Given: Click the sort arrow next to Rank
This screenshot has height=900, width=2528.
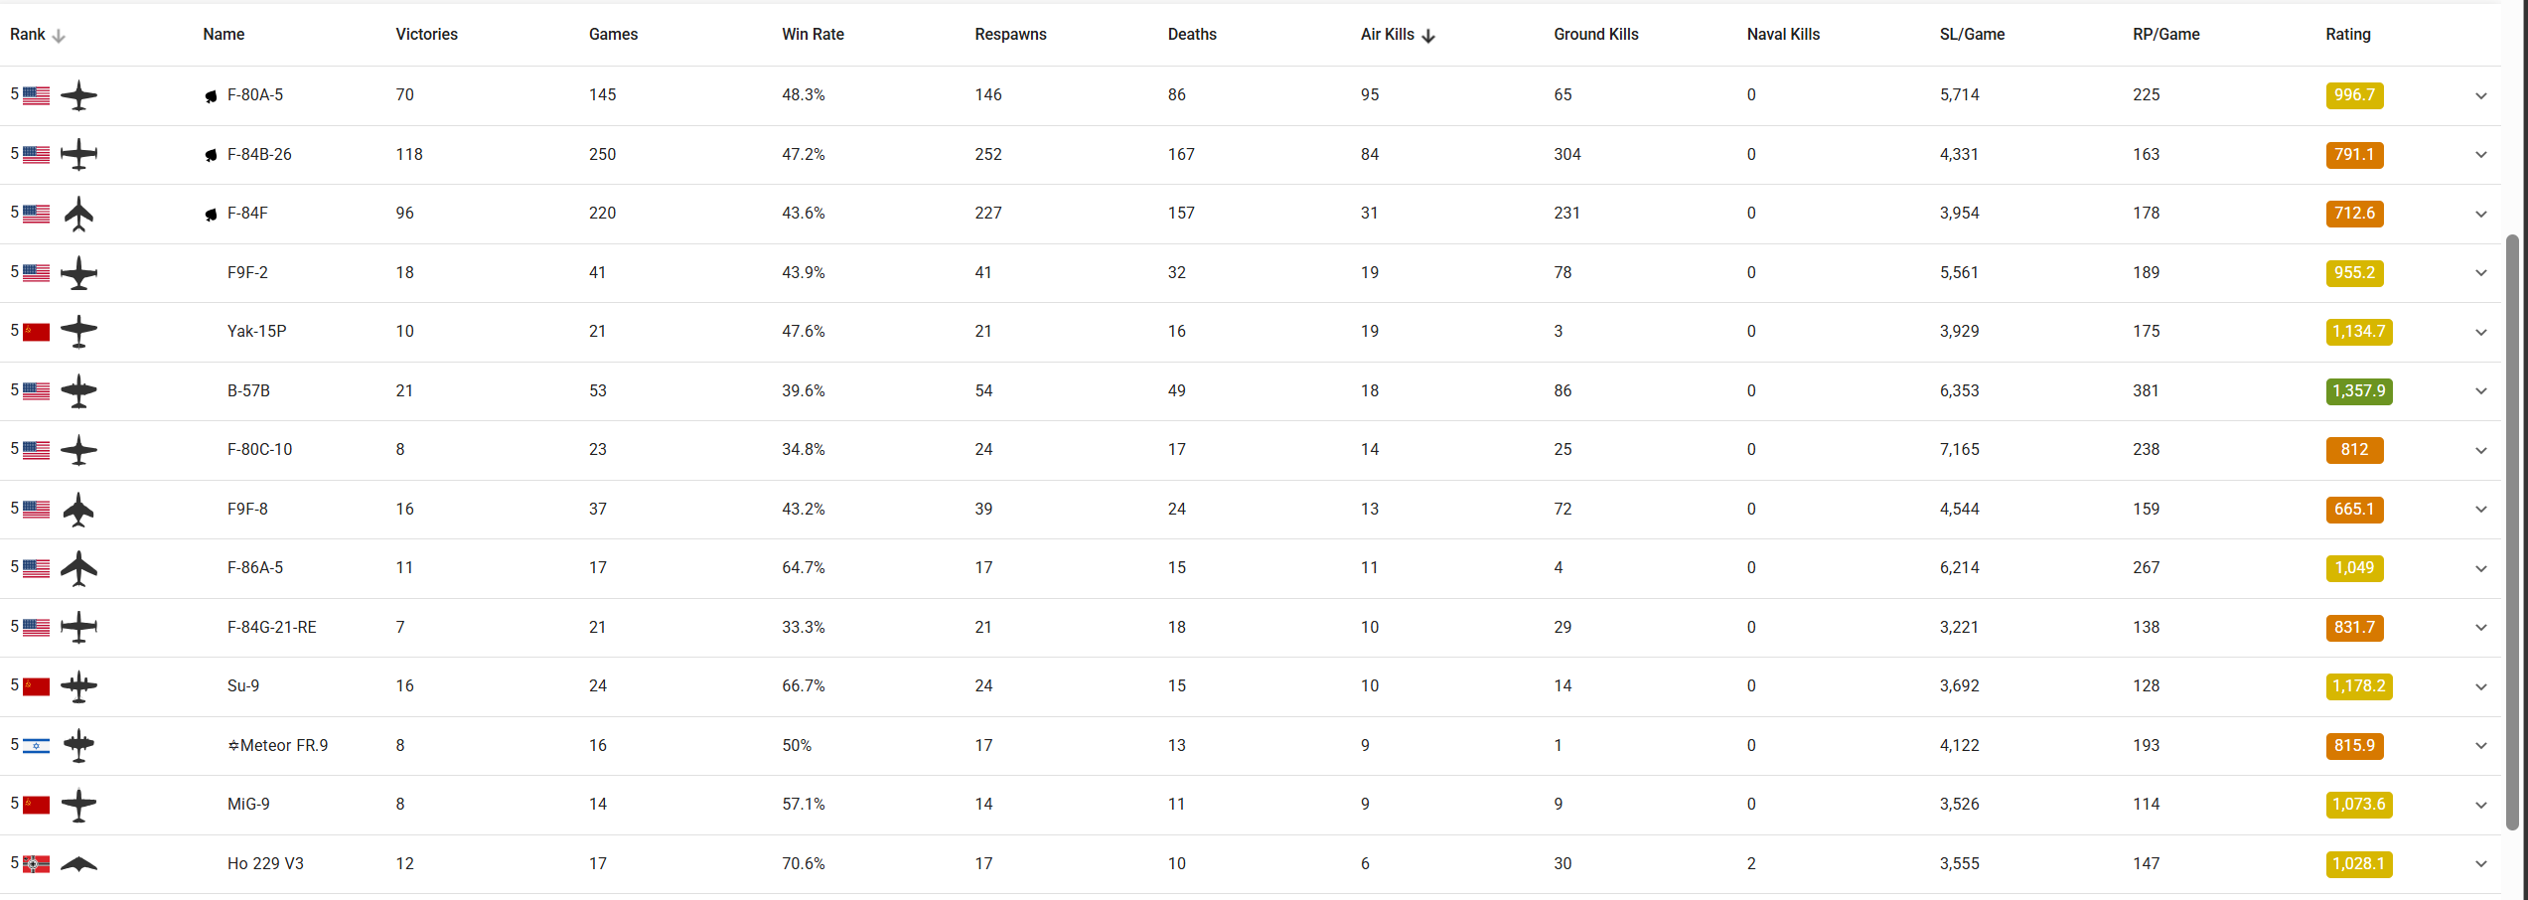Looking at the screenshot, I should (59, 36).
